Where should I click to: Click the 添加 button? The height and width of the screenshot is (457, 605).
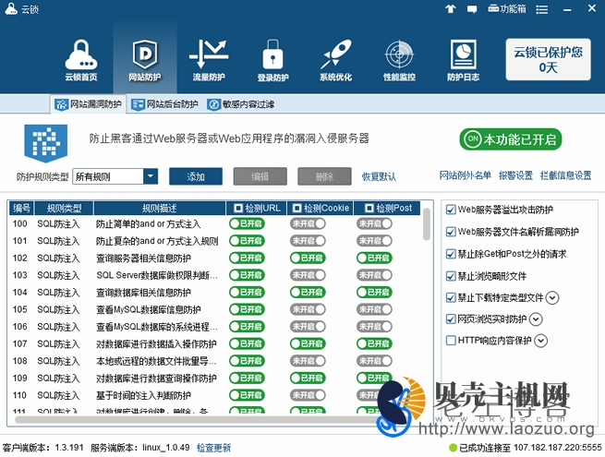click(x=196, y=176)
